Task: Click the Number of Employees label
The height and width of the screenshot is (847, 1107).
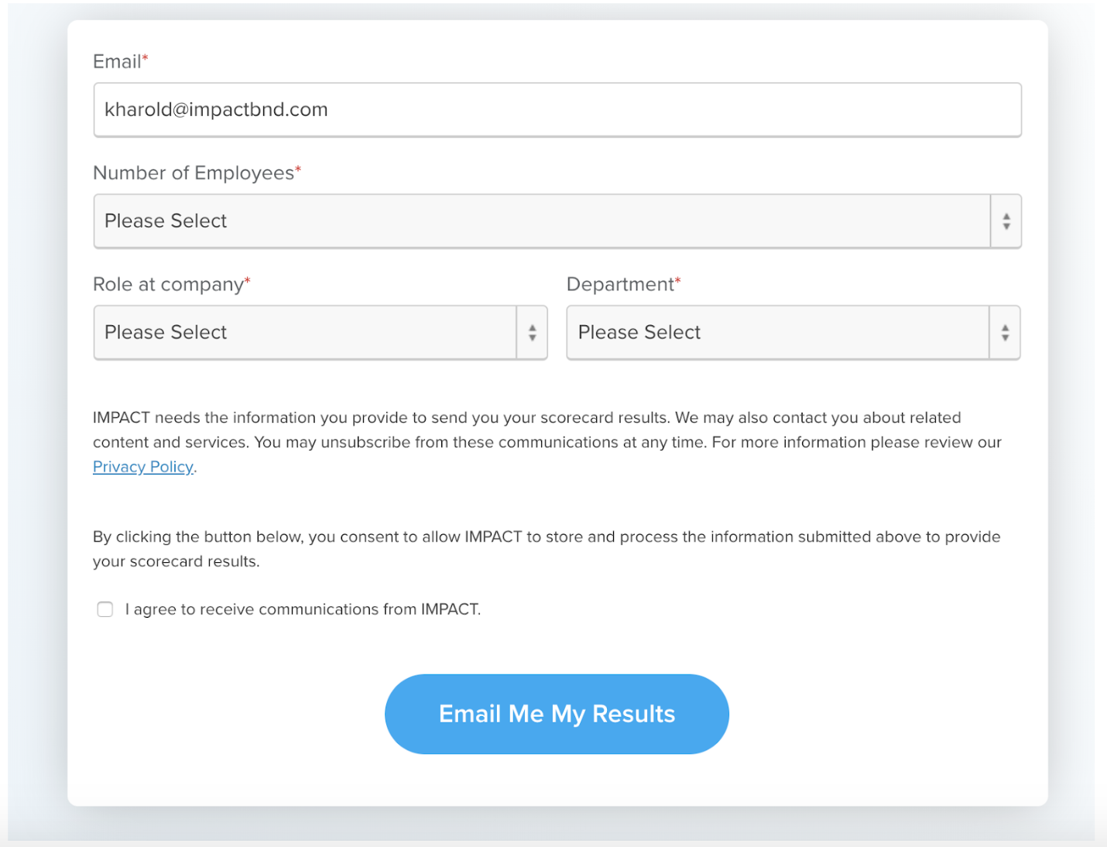Action: (x=197, y=173)
